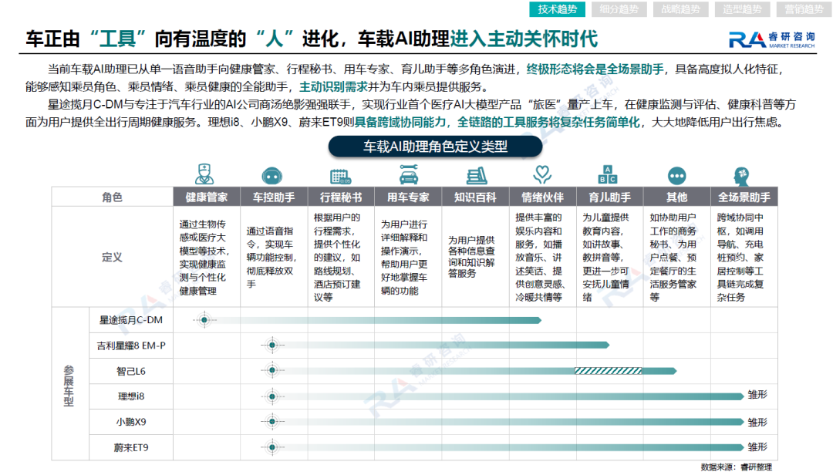
Task: Click the 知识百科 books icon
Action: (x=477, y=175)
